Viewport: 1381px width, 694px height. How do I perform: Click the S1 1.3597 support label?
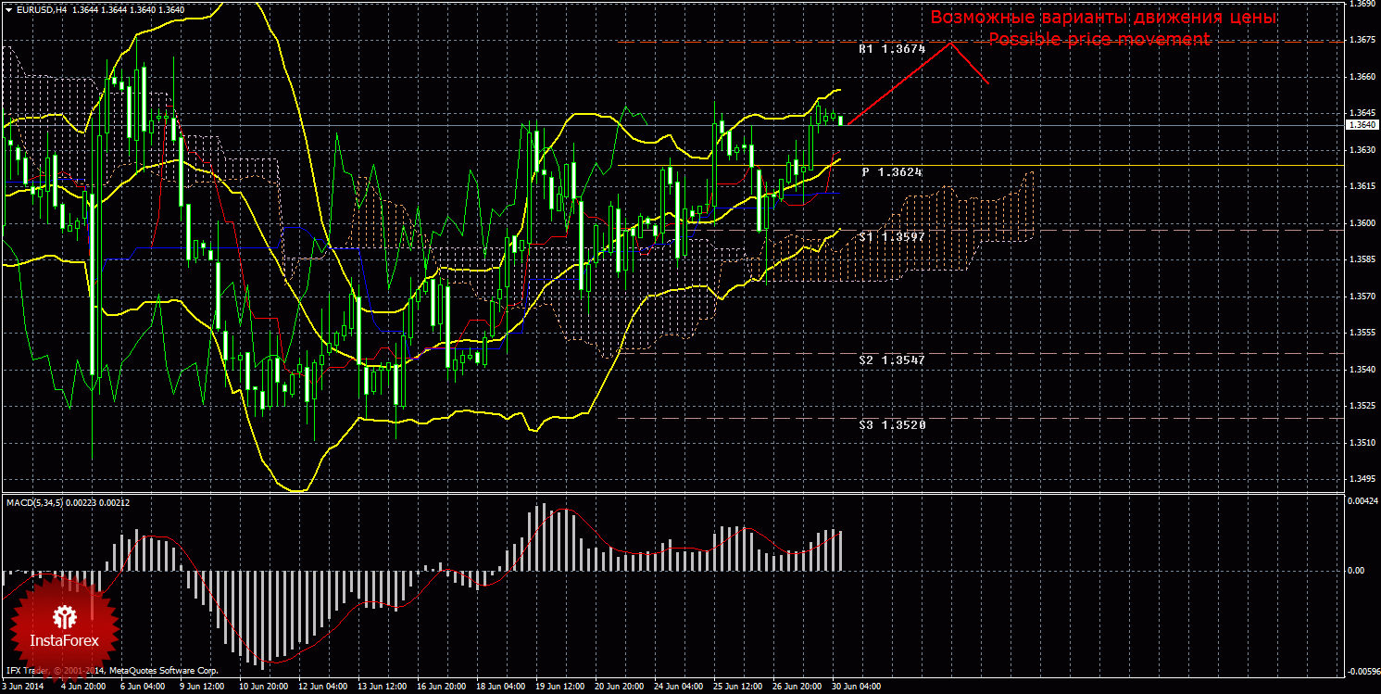892,237
